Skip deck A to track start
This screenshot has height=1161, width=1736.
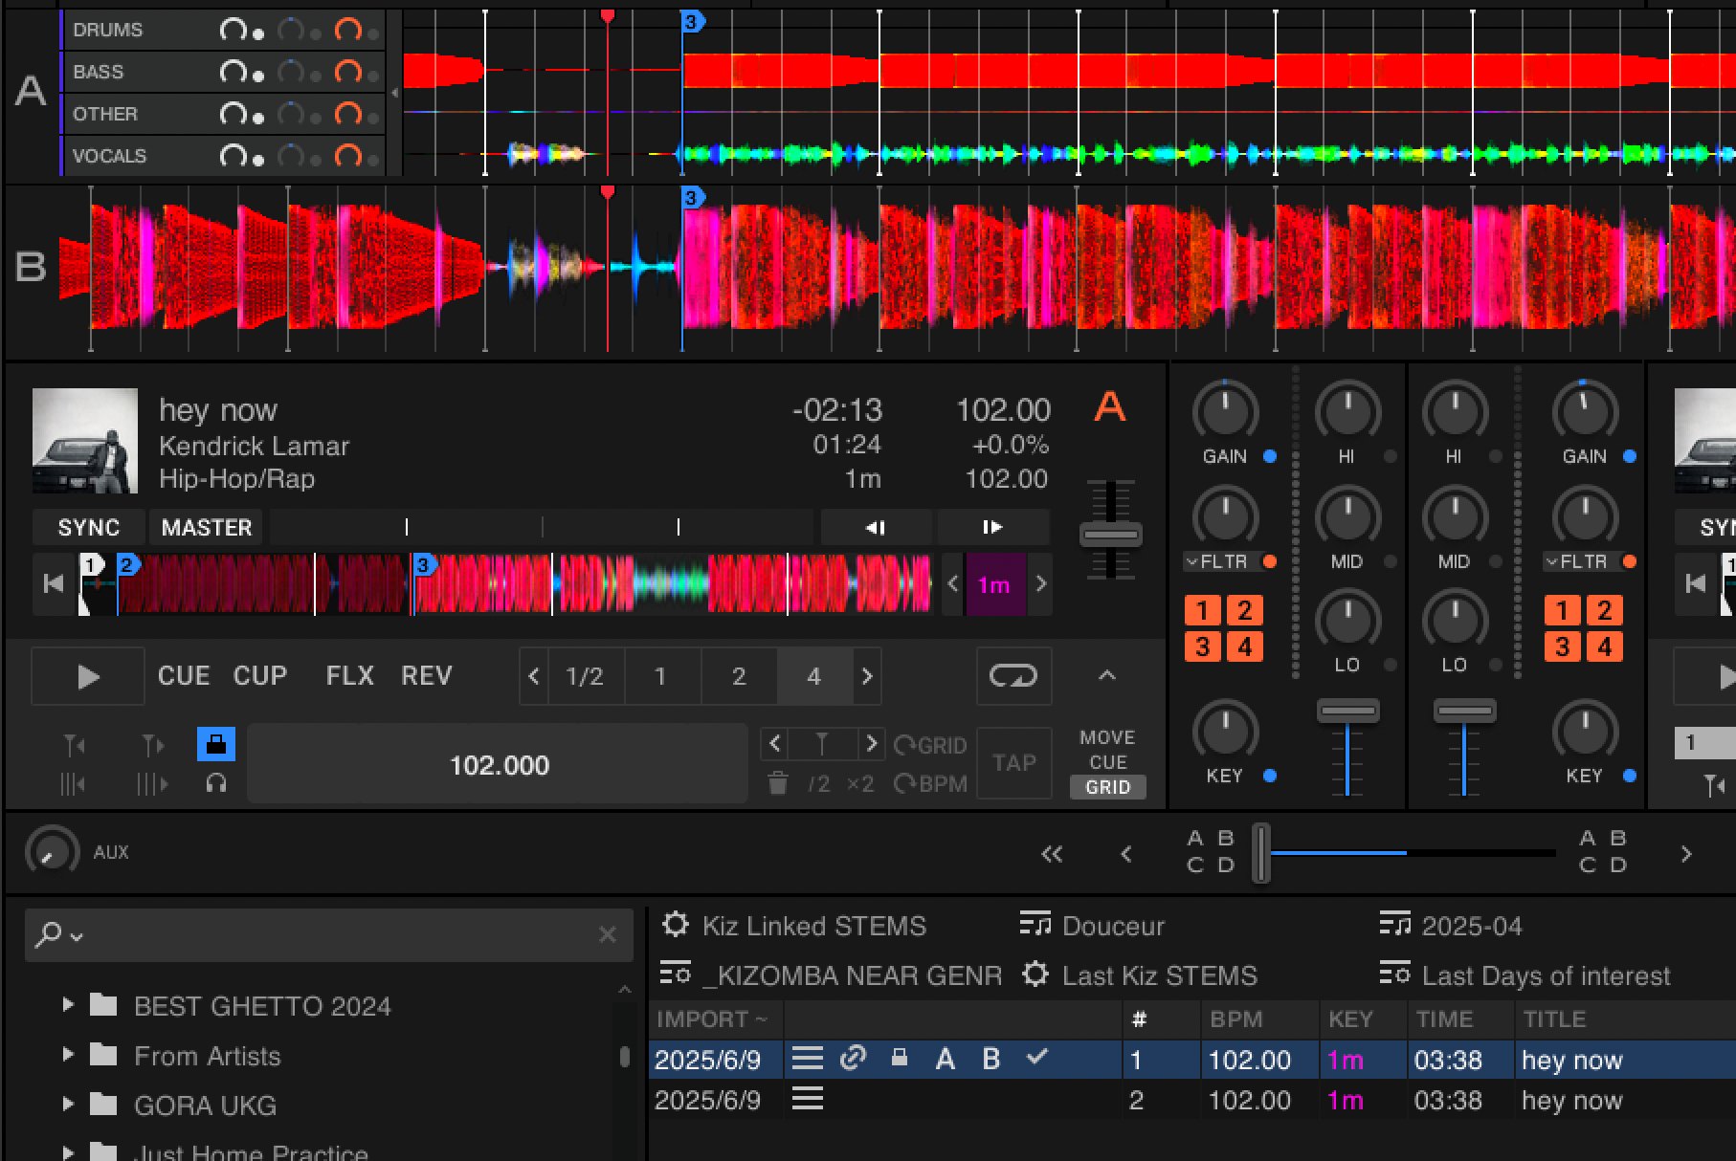54,583
